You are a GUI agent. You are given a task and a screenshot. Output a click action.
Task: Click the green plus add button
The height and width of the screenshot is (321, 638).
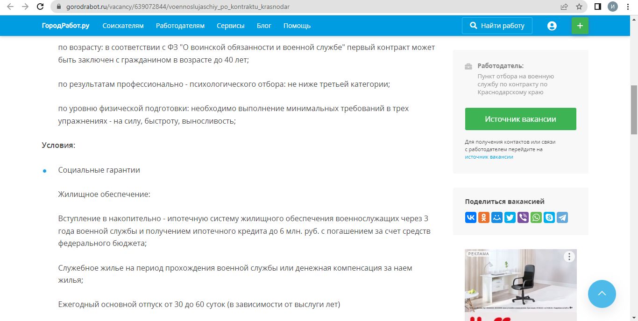point(580,26)
